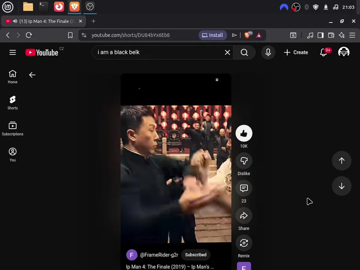Open account avatar menu
The width and height of the screenshot is (360, 270).
(344, 52)
